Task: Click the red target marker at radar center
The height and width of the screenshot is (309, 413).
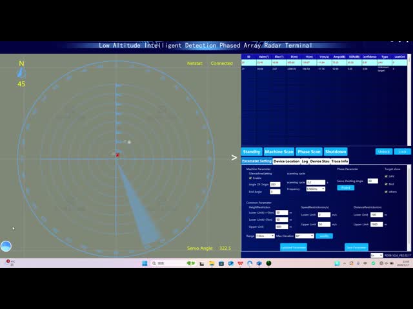Action: (x=117, y=154)
